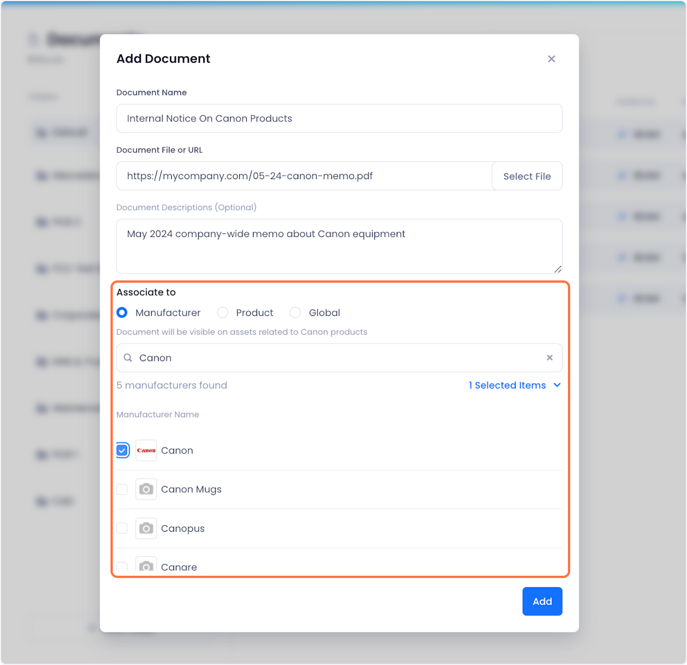Screen dimensions: 687x665
Task: Click the Canon Mugs camera placeholder icon
Action: [146, 489]
